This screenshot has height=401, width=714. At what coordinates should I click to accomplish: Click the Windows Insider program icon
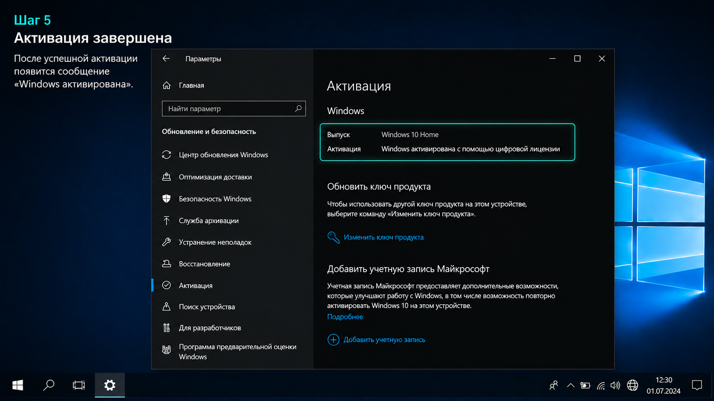pos(167,350)
